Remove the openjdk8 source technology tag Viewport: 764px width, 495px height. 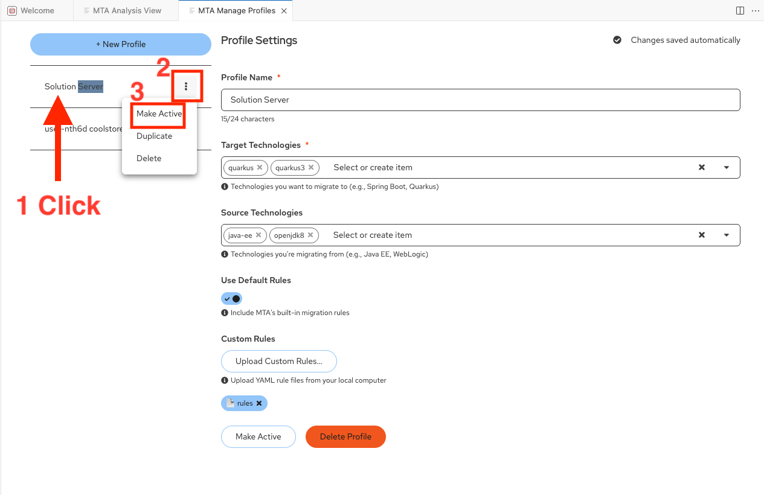310,235
